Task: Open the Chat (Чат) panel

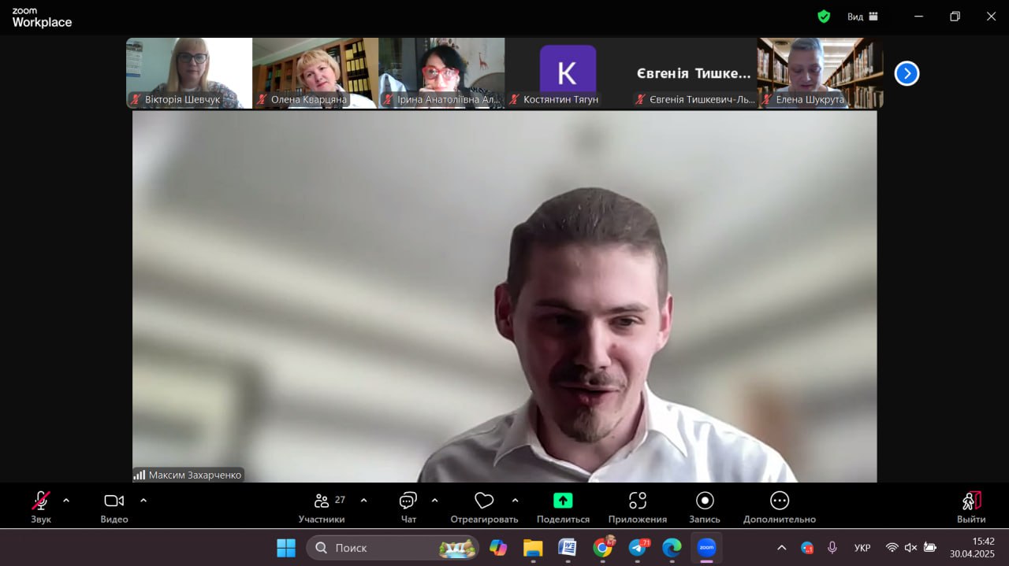Action: tap(408, 501)
